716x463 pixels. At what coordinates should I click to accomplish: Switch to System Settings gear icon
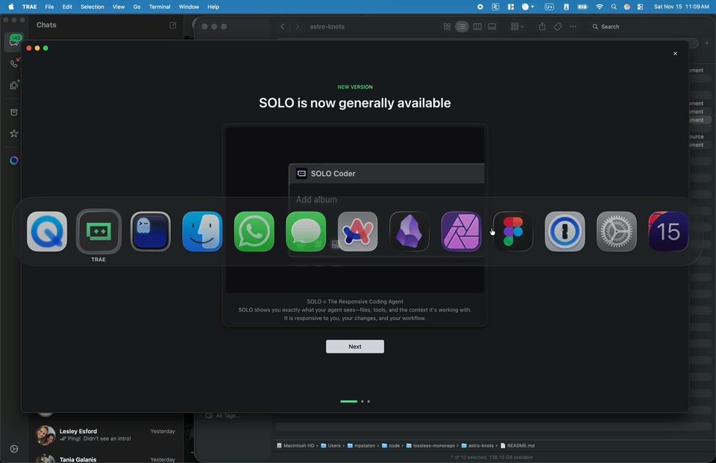pos(617,231)
